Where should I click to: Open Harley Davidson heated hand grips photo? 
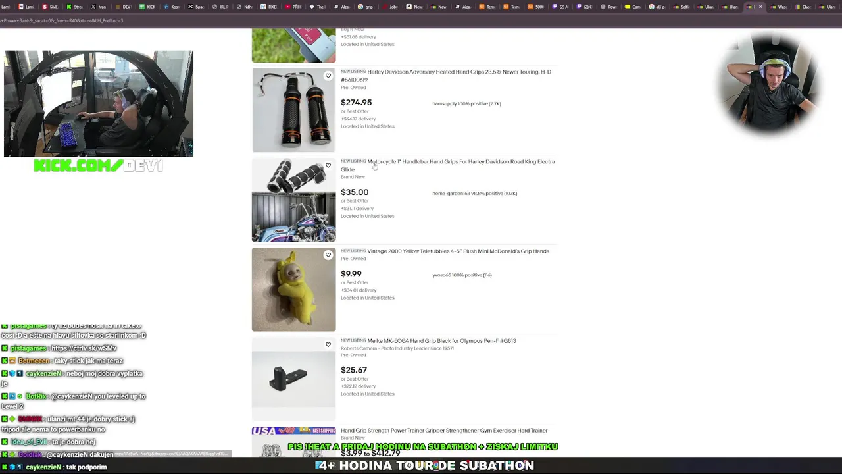pyautogui.click(x=293, y=110)
